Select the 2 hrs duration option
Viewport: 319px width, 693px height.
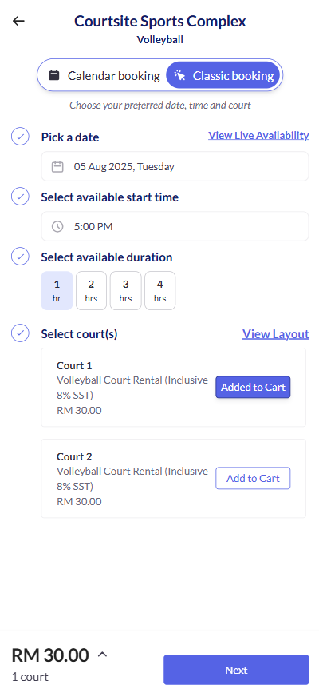click(92, 290)
